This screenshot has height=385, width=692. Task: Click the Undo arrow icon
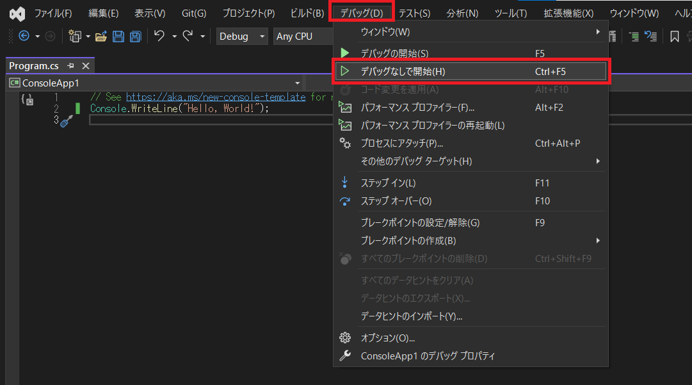pyautogui.click(x=159, y=37)
